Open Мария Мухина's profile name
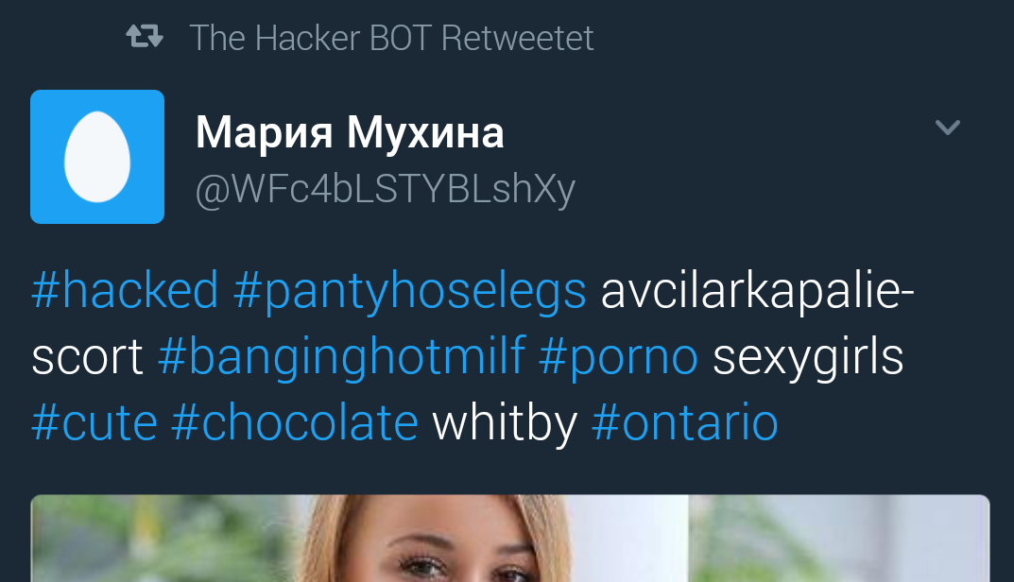This screenshot has height=582, width=1014. pyautogui.click(x=349, y=133)
